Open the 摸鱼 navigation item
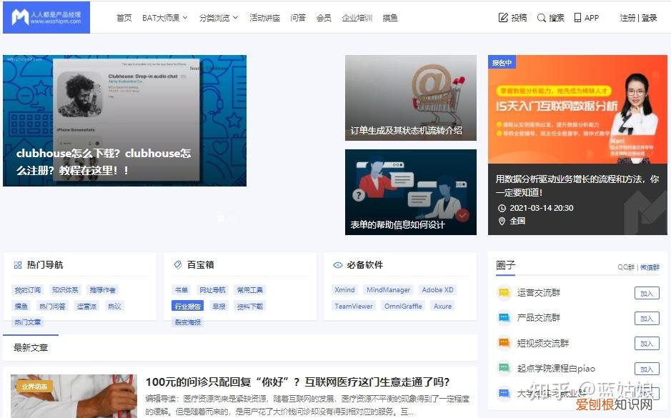Image resolution: width=671 pixels, height=418 pixels. [x=389, y=17]
